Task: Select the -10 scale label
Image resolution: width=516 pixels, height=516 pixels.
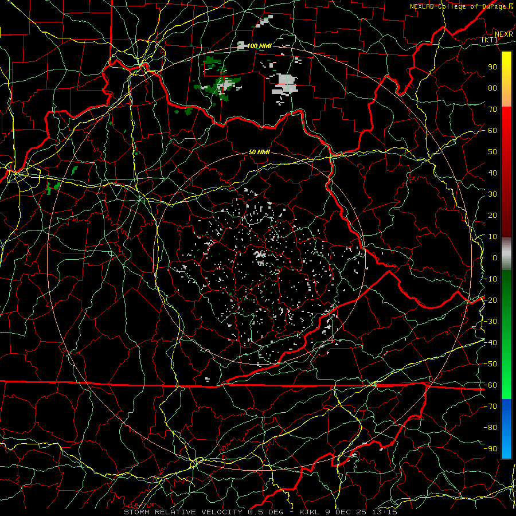Action: [x=490, y=279]
